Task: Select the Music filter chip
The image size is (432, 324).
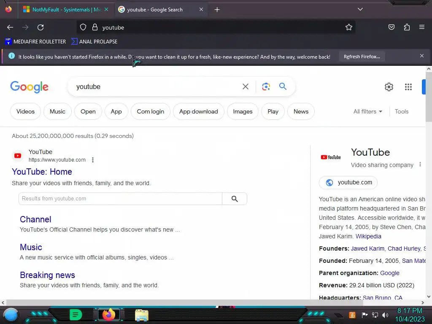Action: [57, 111]
